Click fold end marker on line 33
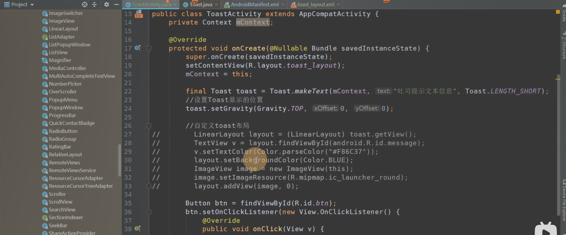The image size is (566, 235). 149,186
